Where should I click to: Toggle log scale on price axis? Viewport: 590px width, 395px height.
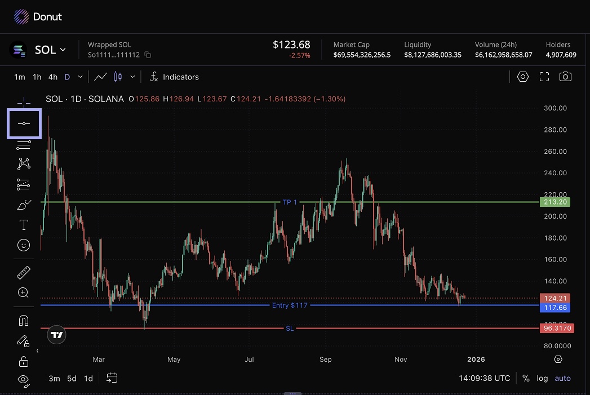(x=542, y=378)
